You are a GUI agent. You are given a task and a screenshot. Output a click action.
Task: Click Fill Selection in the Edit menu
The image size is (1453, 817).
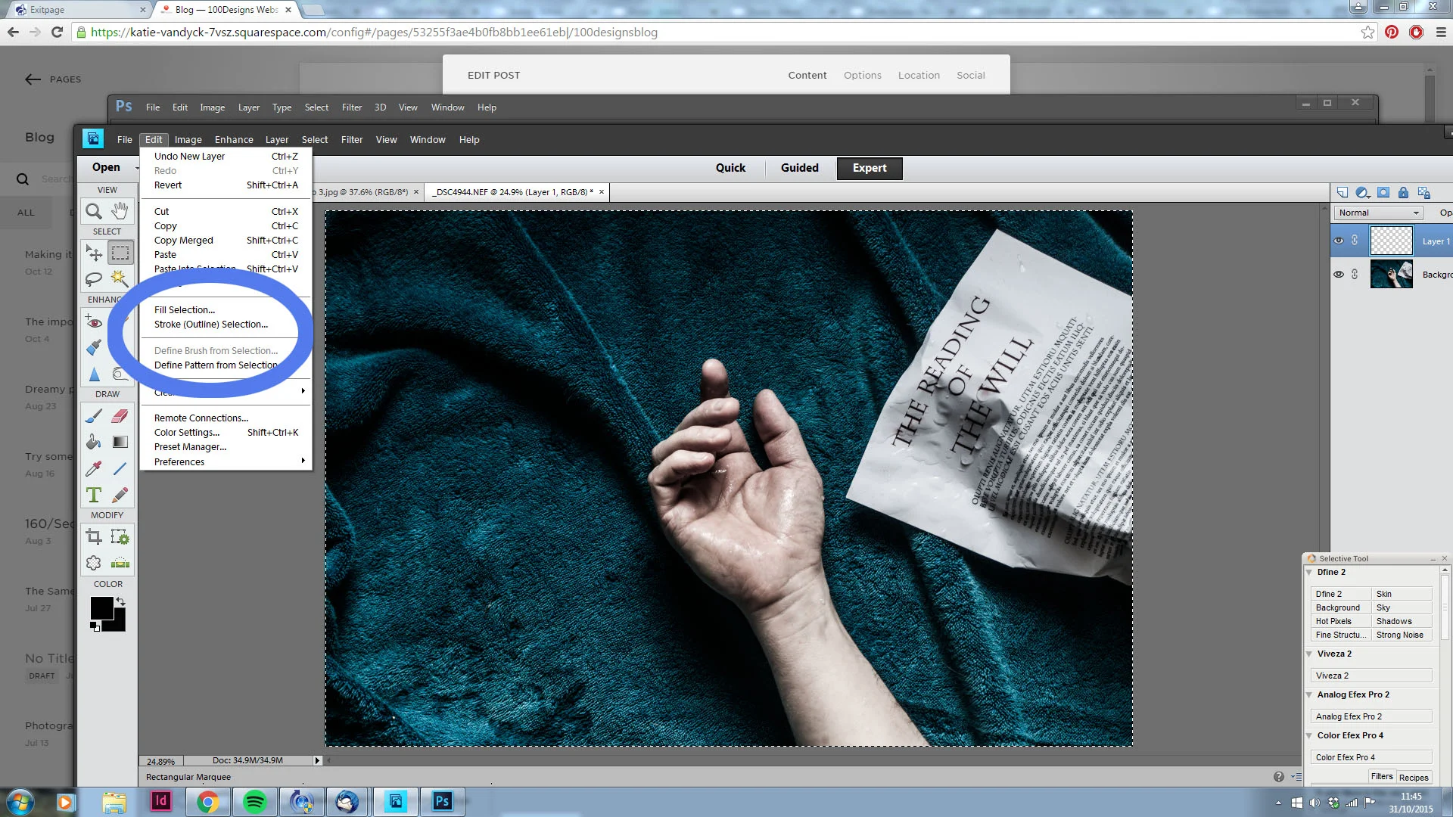coord(185,309)
